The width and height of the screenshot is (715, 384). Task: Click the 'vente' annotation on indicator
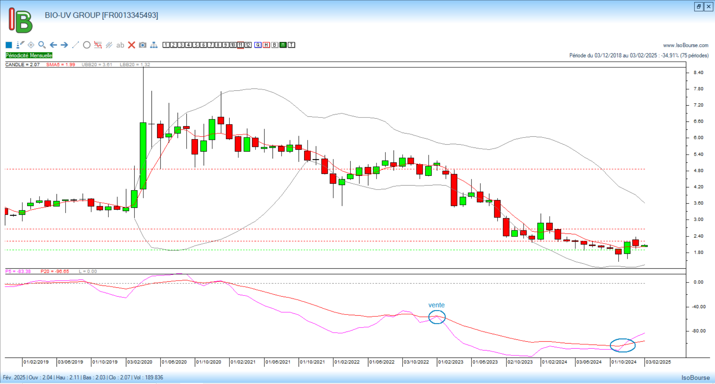436,305
